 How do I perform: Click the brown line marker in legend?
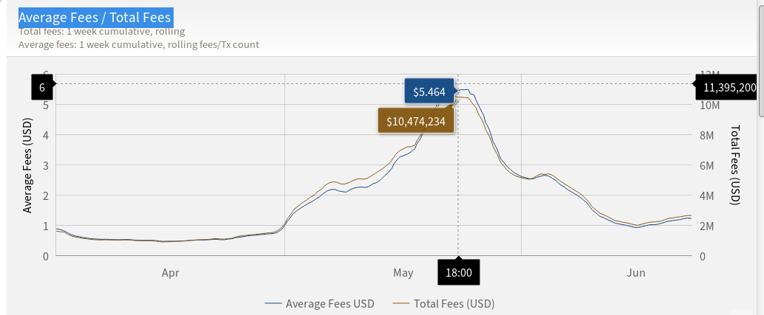[x=400, y=304]
